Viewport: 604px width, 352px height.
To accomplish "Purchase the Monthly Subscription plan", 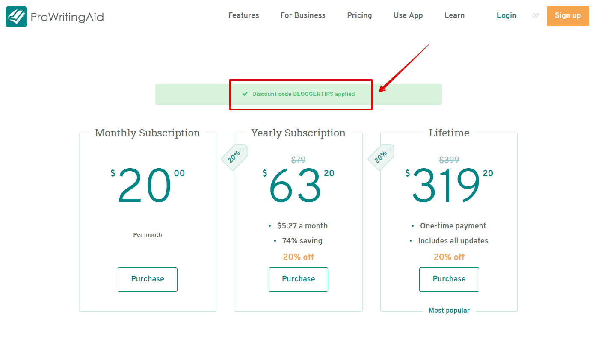I will coord(148,279).
